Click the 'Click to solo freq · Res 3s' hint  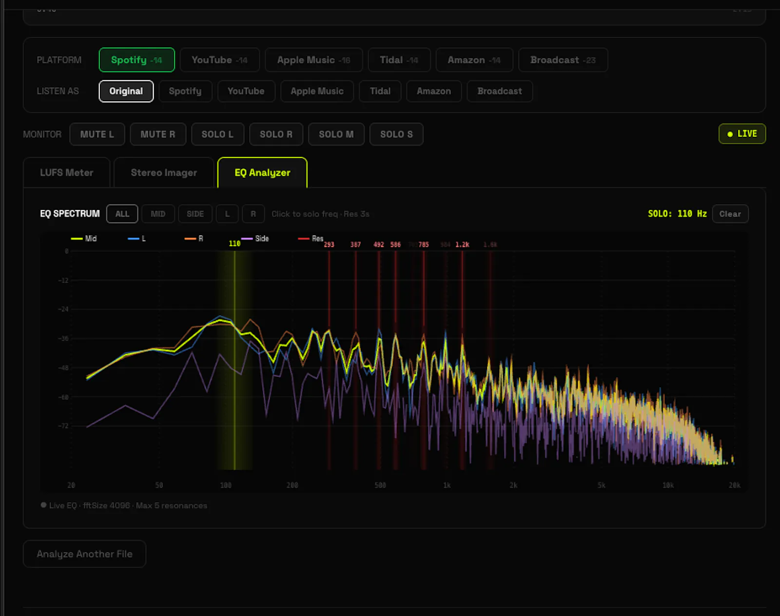[320, 214]
